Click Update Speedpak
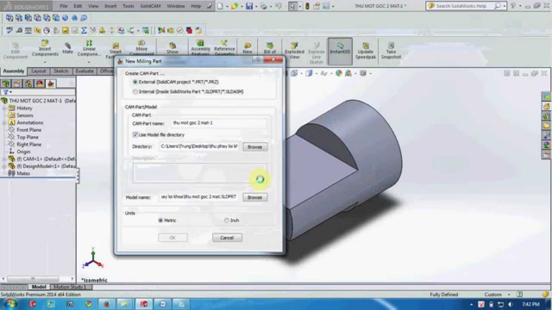The height and width of the screenshot is (310, 552). pos(365,51)
